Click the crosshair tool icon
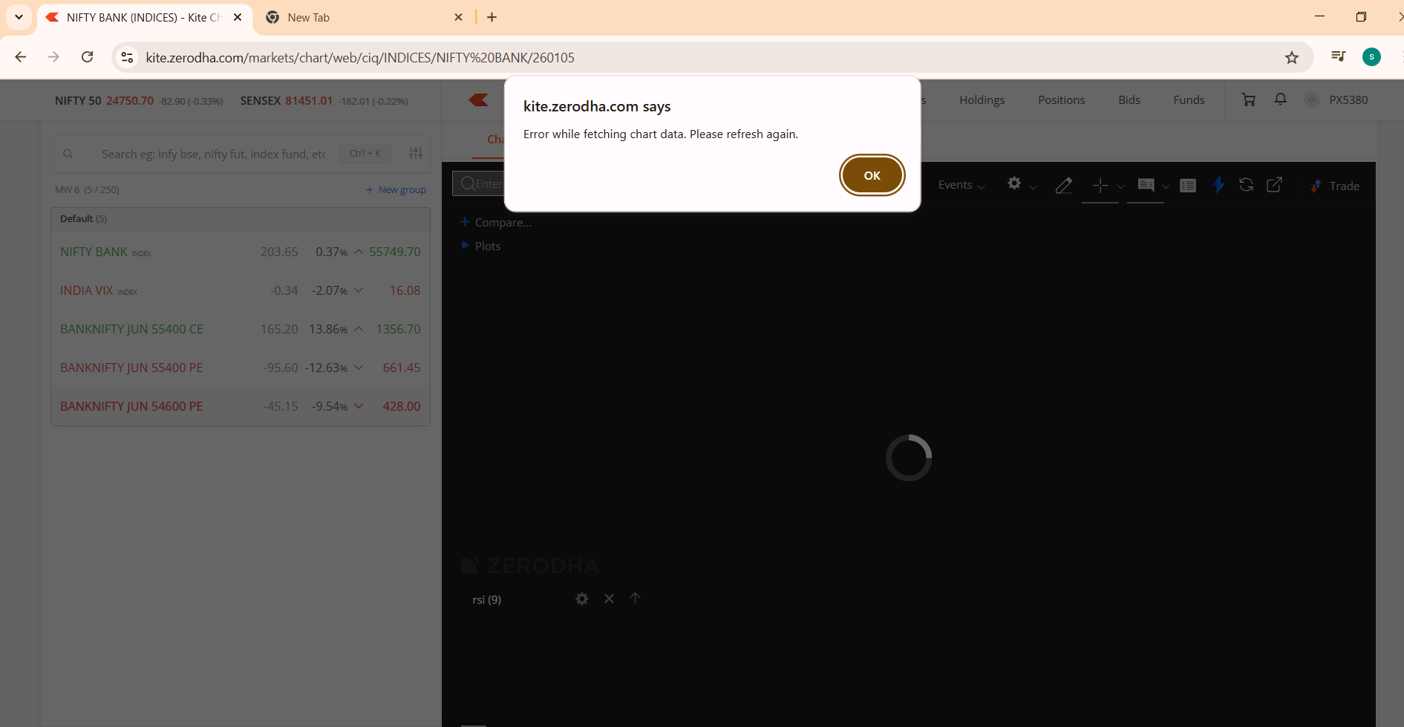 click(x=1100, y=185)
